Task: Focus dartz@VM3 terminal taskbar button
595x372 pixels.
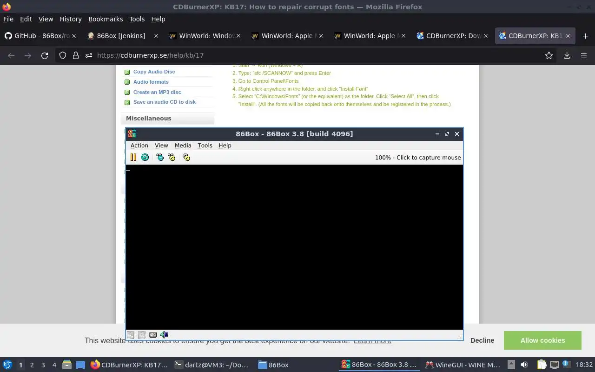Action: 212,365
